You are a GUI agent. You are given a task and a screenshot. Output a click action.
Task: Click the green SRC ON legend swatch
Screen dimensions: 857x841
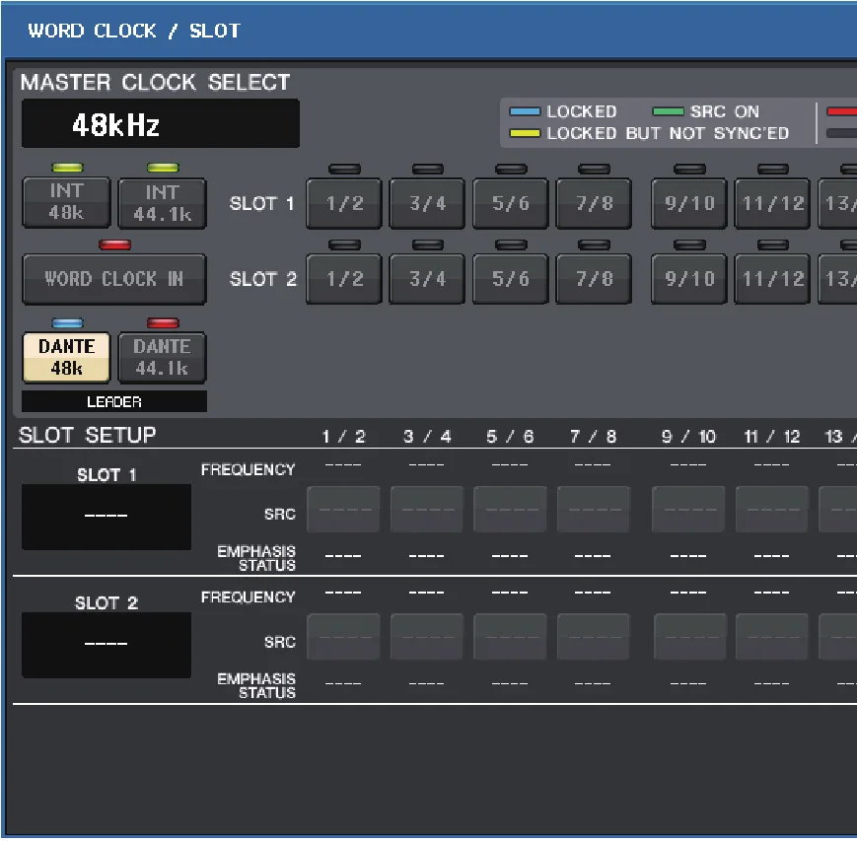pos(668,111)
